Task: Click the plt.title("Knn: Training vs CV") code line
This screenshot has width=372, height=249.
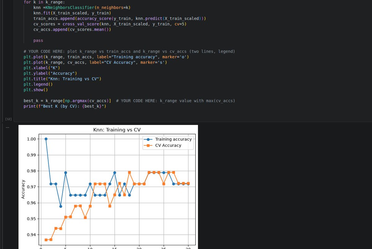Action: [x=62, y=79]
